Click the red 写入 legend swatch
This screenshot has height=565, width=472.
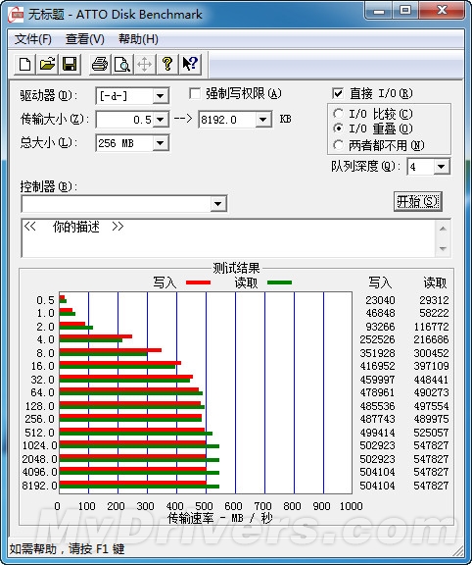point(198,282)
